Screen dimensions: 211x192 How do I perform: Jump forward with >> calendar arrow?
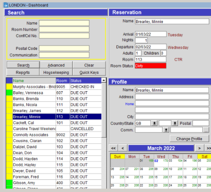click(208, 148)
